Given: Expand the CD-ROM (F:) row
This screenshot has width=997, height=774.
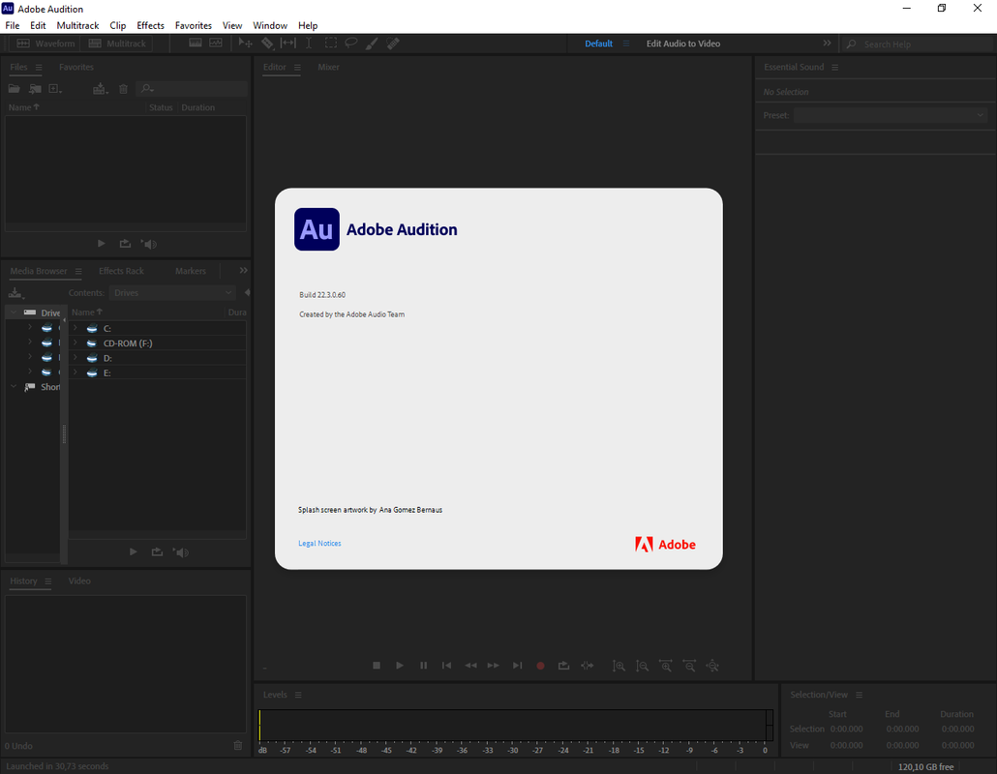Looking at the screenshot, I should tap(76, 342).
